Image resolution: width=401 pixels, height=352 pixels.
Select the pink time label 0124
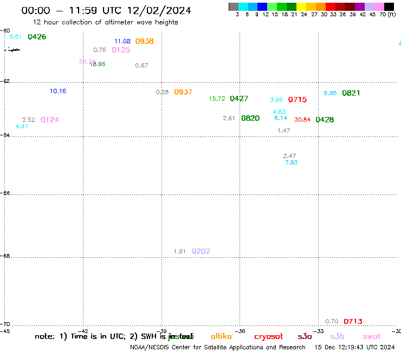click(50, 120)
